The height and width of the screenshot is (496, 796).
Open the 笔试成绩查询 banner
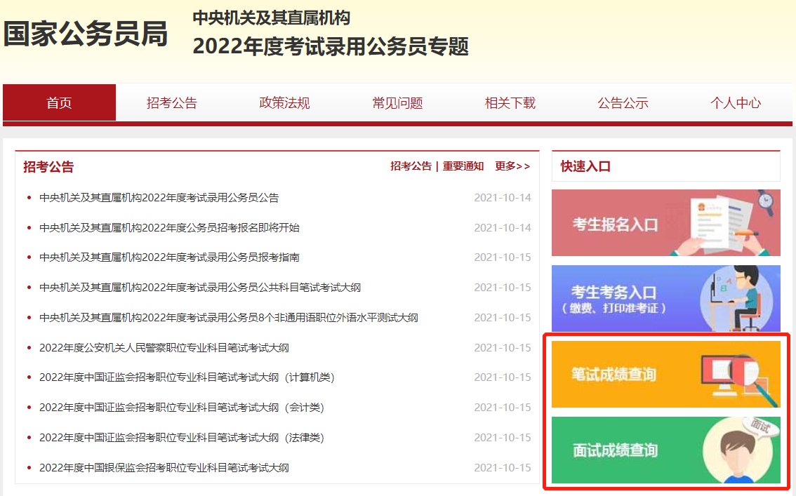[665, 374]
